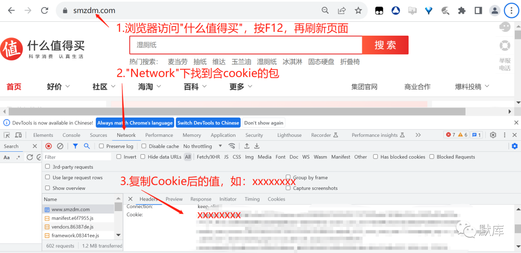
Task: Open Chrome three-dot menu
Action: tap(511, 11)
